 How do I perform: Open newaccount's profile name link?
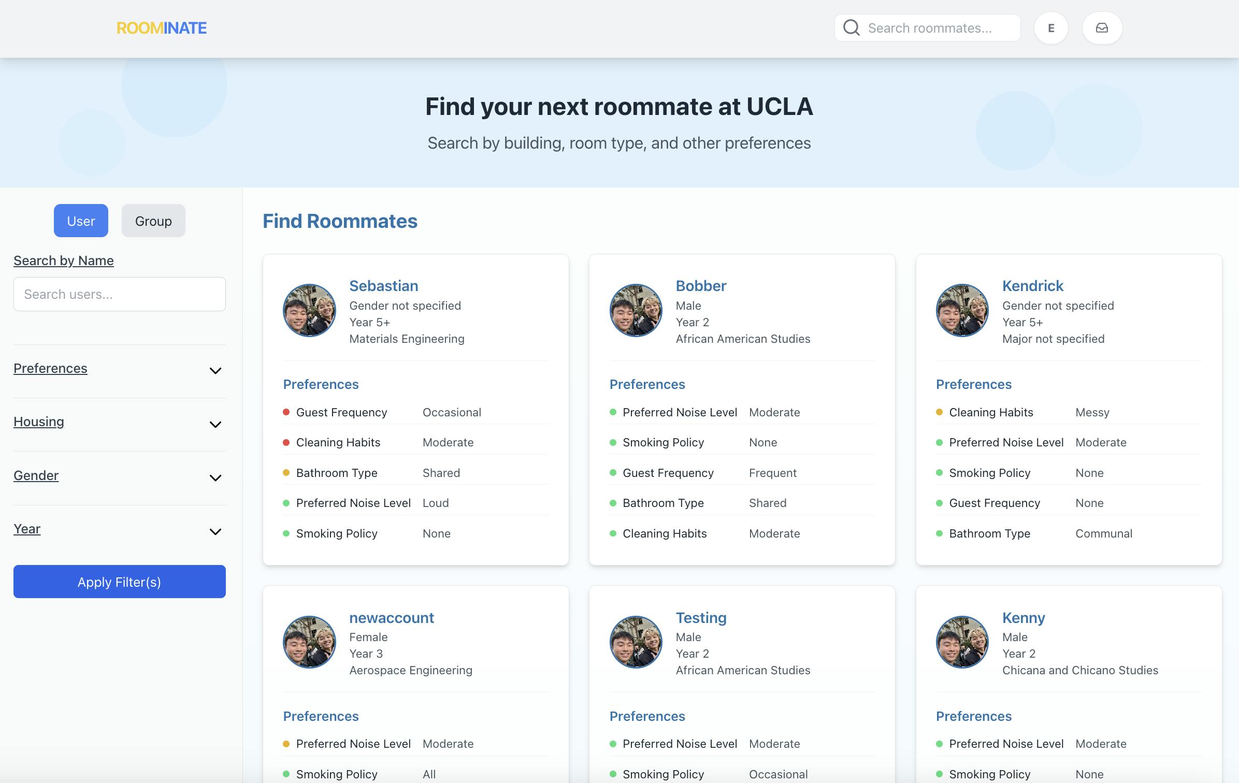pos(392,618)
